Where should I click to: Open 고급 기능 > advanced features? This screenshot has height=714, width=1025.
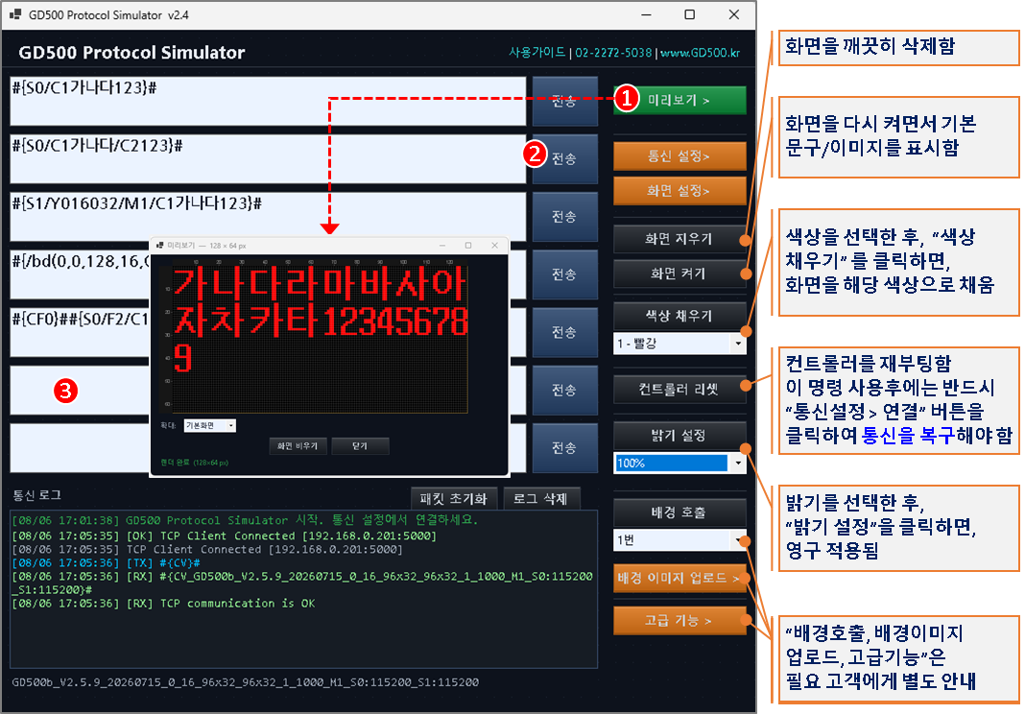[x=679, y=620]
